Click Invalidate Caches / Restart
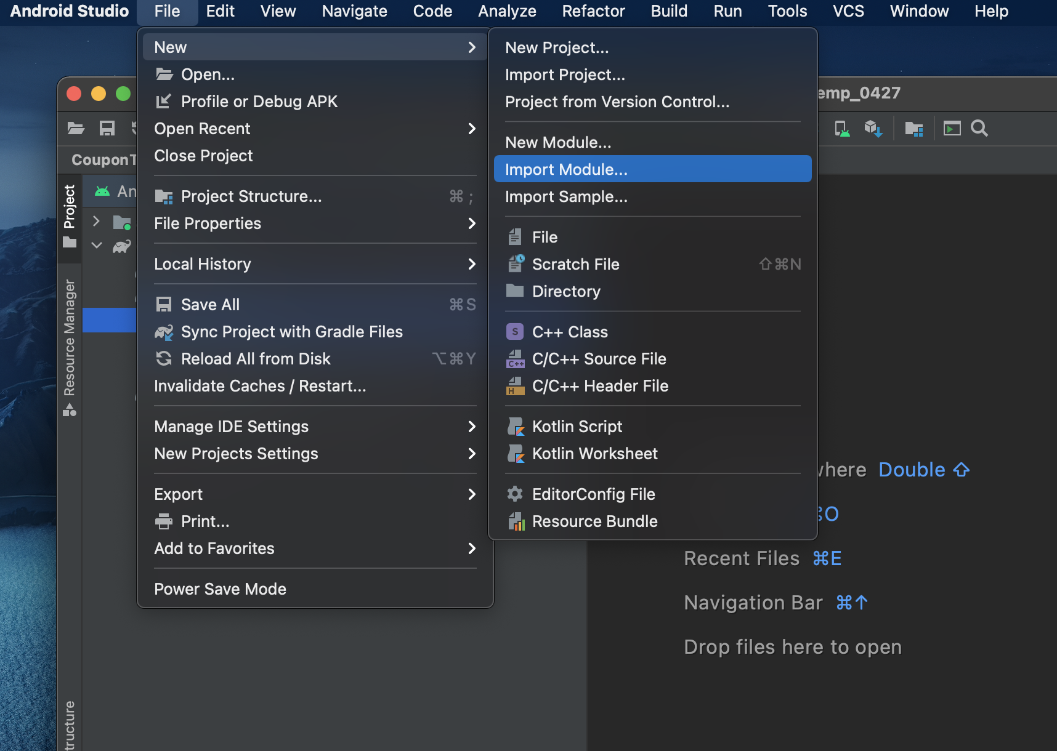 coord(260,386)
